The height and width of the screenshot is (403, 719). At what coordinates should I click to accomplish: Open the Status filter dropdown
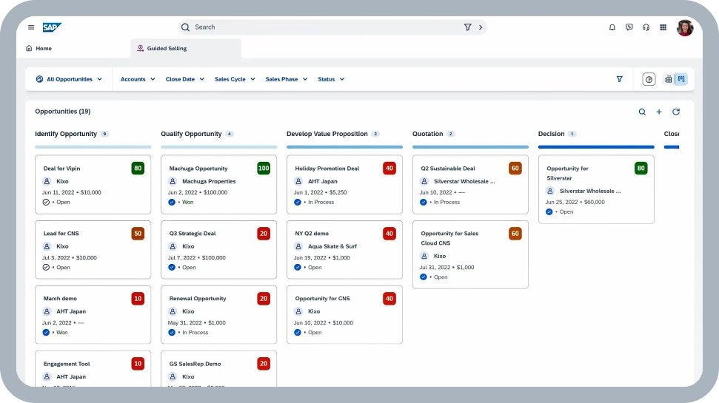click(331, 79)
